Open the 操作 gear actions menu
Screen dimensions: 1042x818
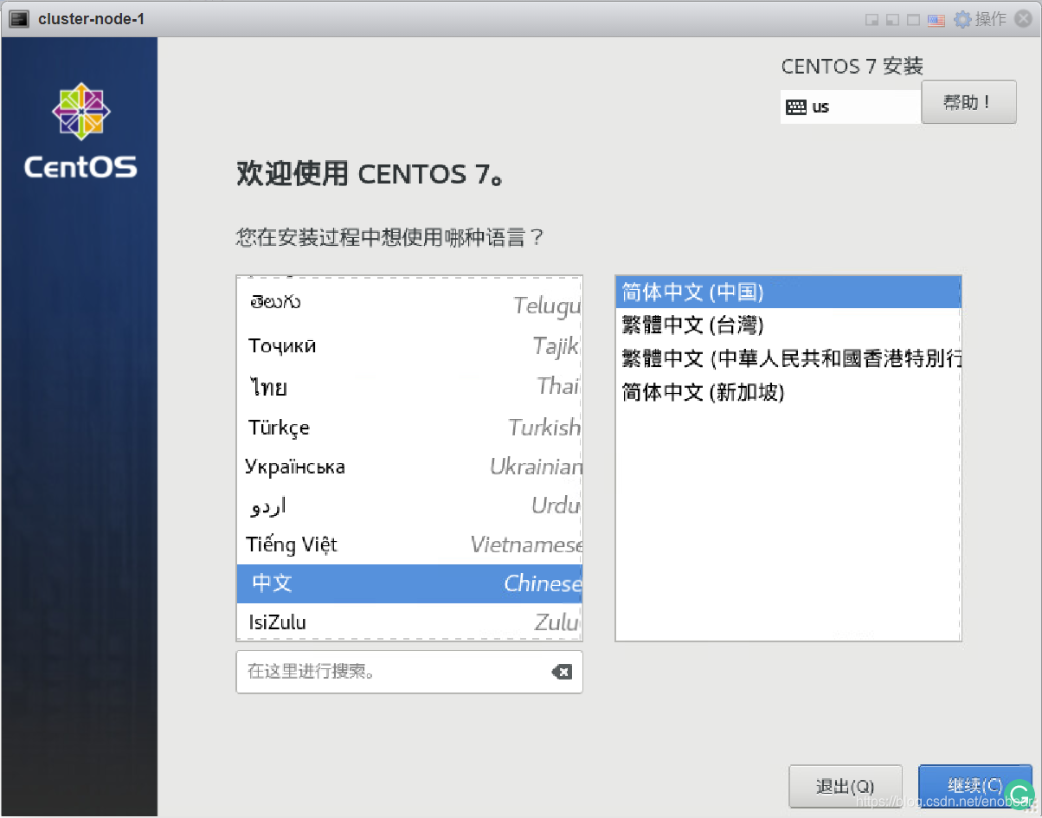981,19
